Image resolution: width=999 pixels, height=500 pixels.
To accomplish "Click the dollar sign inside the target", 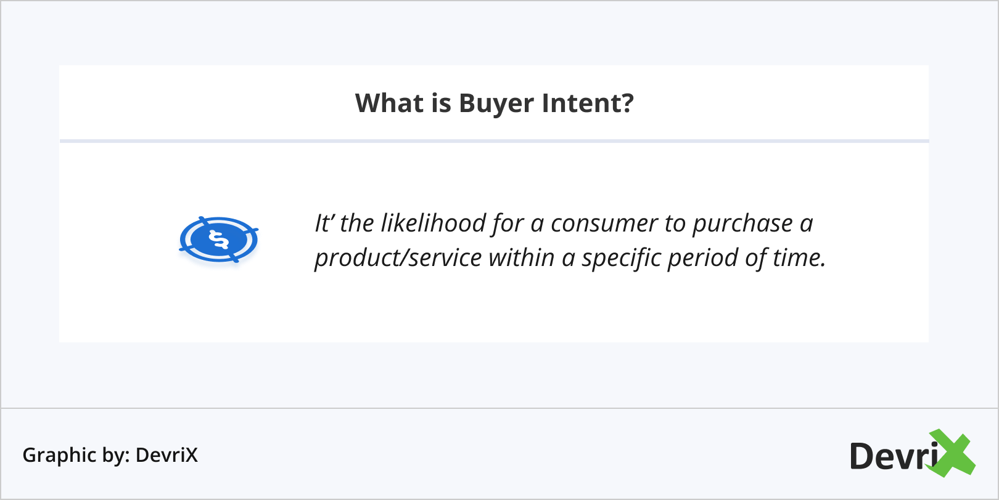I will coord(219,238).
